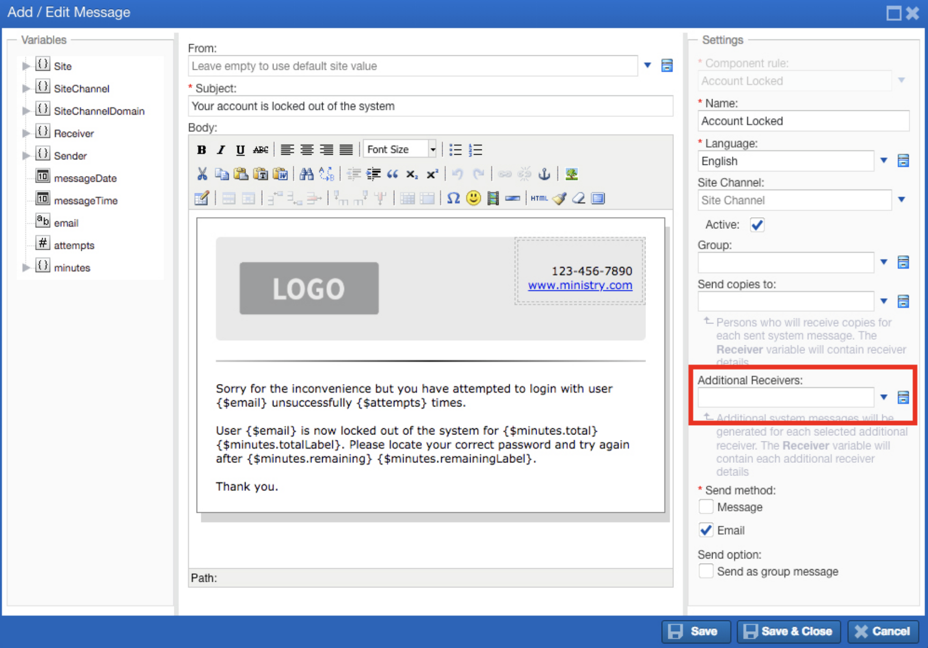
Task: Insert an anchor
Action: (x=544, y=174)
